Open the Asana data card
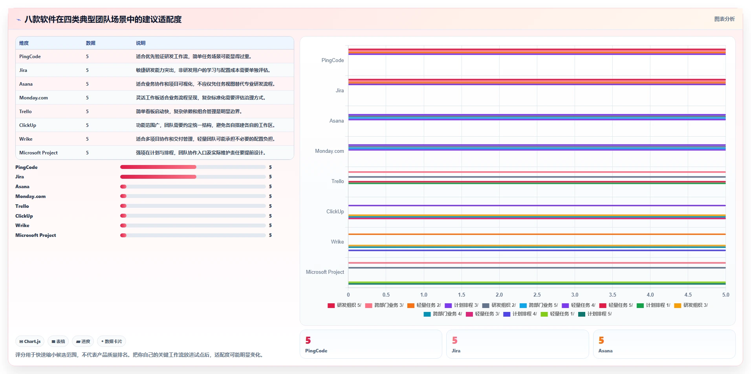This screenshot has height=374, width=751. pos(664,344)
